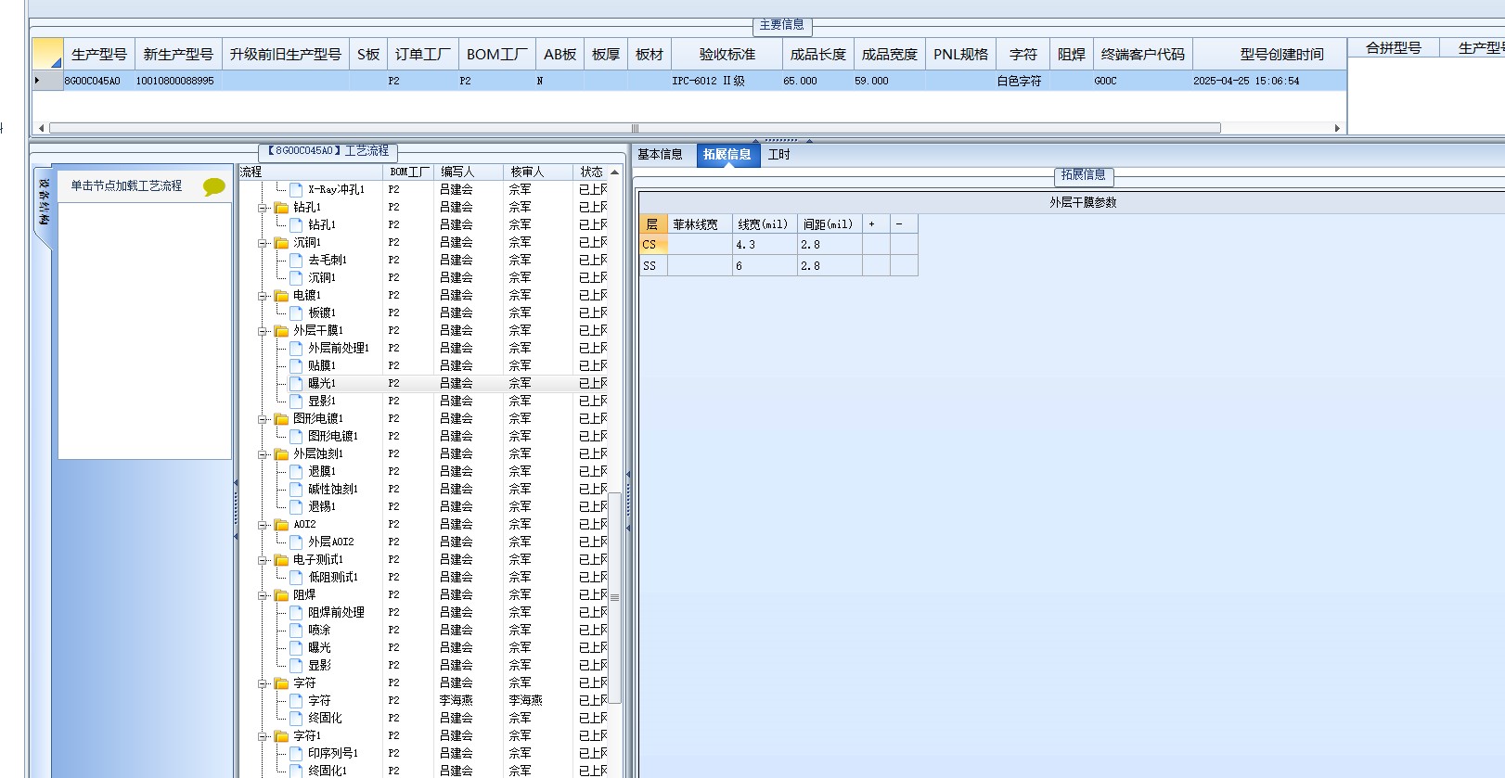Click the folder icon of 沉铜1
Viewport: 1505px width, 778px height.
click(281, 243)
